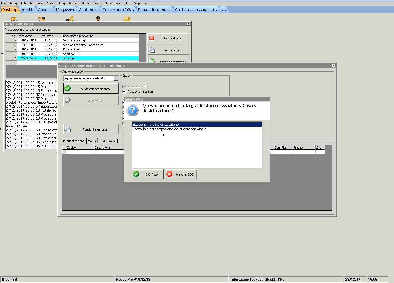Open the Plugin menu
394x283 pixels.
click(x=137, y=3)
